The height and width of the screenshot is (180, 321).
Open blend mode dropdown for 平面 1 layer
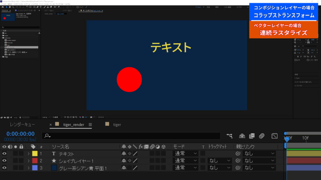coord(185,168)
